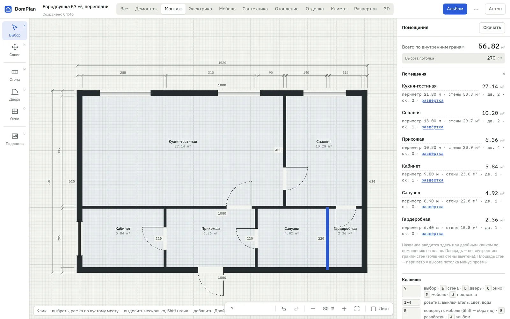Fit the plan to screen icon
The width and height of the screenshot is (510, 319).
coord(357,309)
